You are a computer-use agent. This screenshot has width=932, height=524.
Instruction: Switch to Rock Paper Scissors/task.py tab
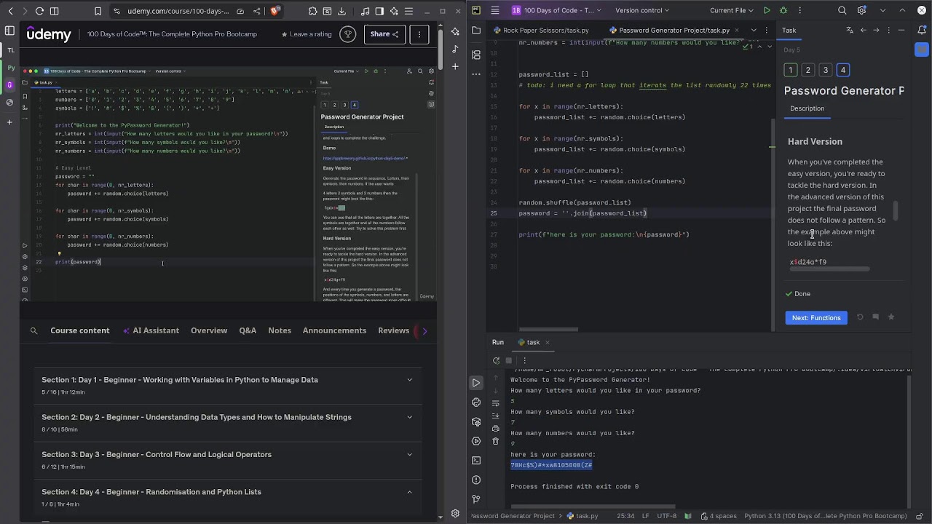pos(541,30)
